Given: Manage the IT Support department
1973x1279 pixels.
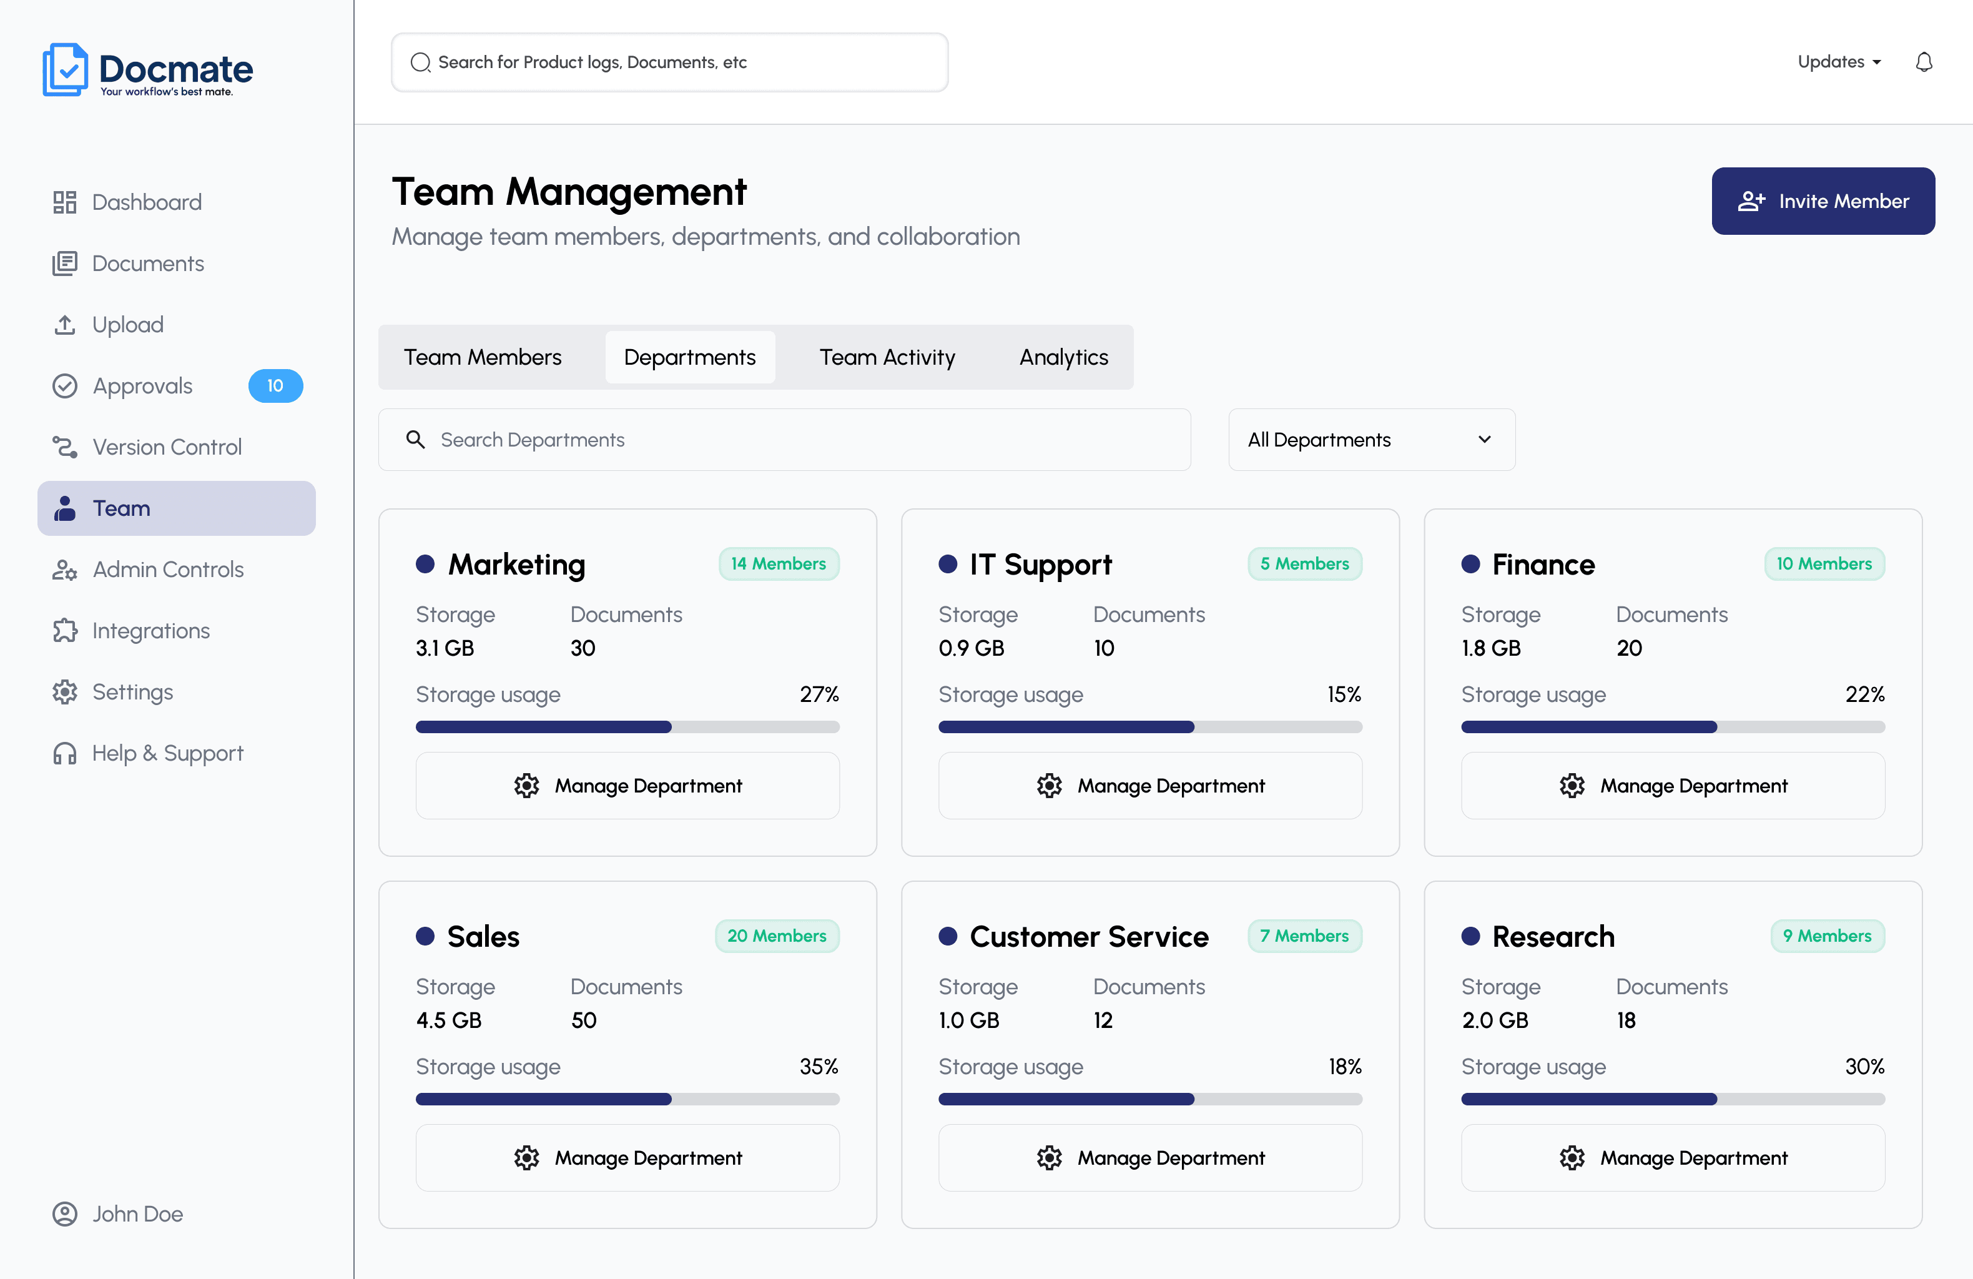Looking at the screenshot, I should (1150, 786).
